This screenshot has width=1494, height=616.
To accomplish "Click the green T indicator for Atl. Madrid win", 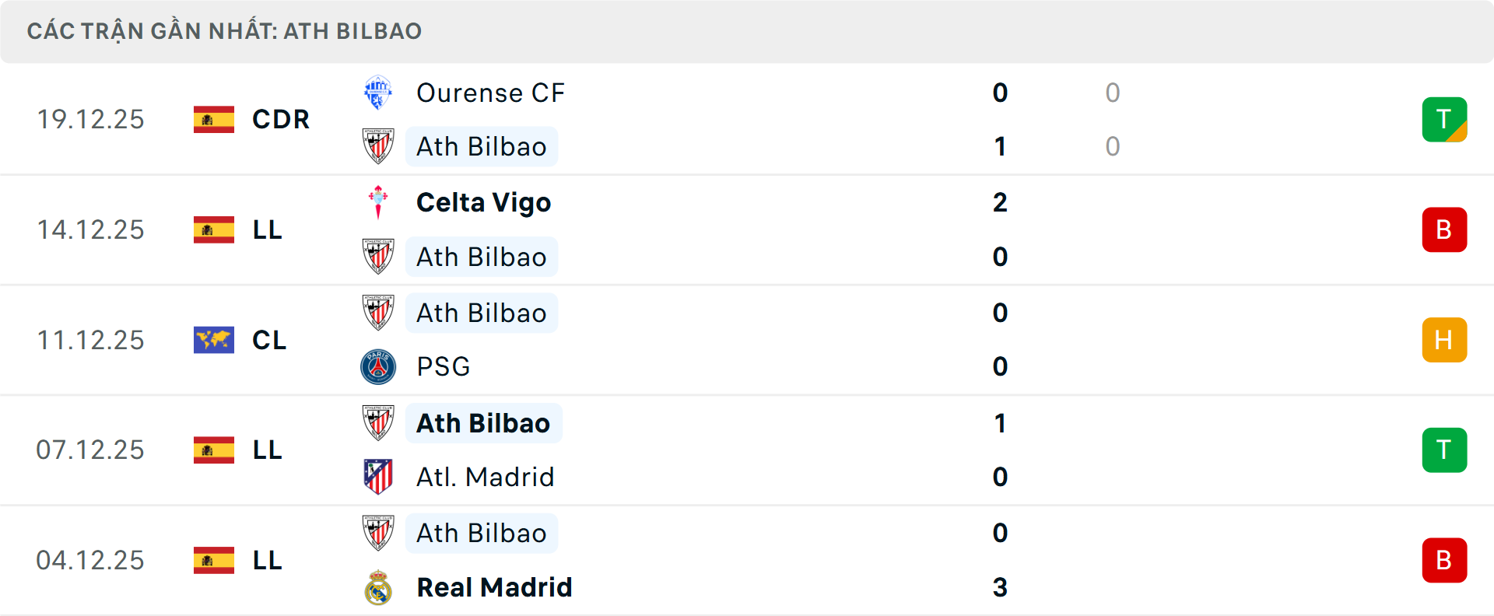I will click(1444, 450).
